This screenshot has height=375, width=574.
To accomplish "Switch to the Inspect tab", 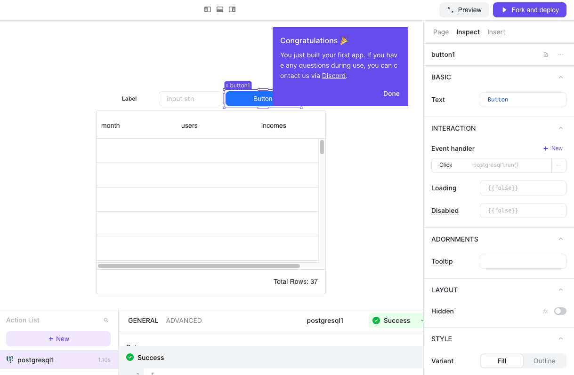I will [x=468, y=32].
